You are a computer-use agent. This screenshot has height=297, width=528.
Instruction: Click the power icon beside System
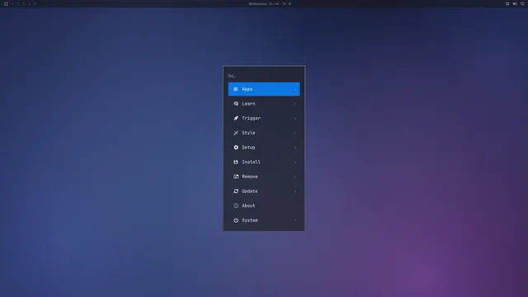236,220
